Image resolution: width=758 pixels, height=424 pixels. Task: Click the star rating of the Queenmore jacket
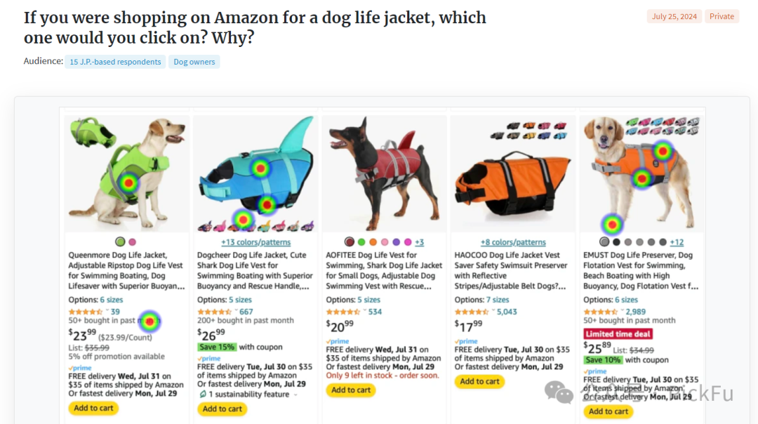[85, 312]
